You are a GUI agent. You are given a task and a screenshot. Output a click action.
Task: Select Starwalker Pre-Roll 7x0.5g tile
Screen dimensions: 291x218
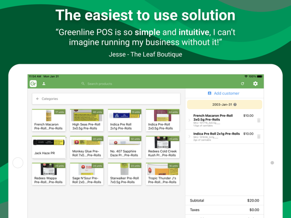(x=124, y=174)
